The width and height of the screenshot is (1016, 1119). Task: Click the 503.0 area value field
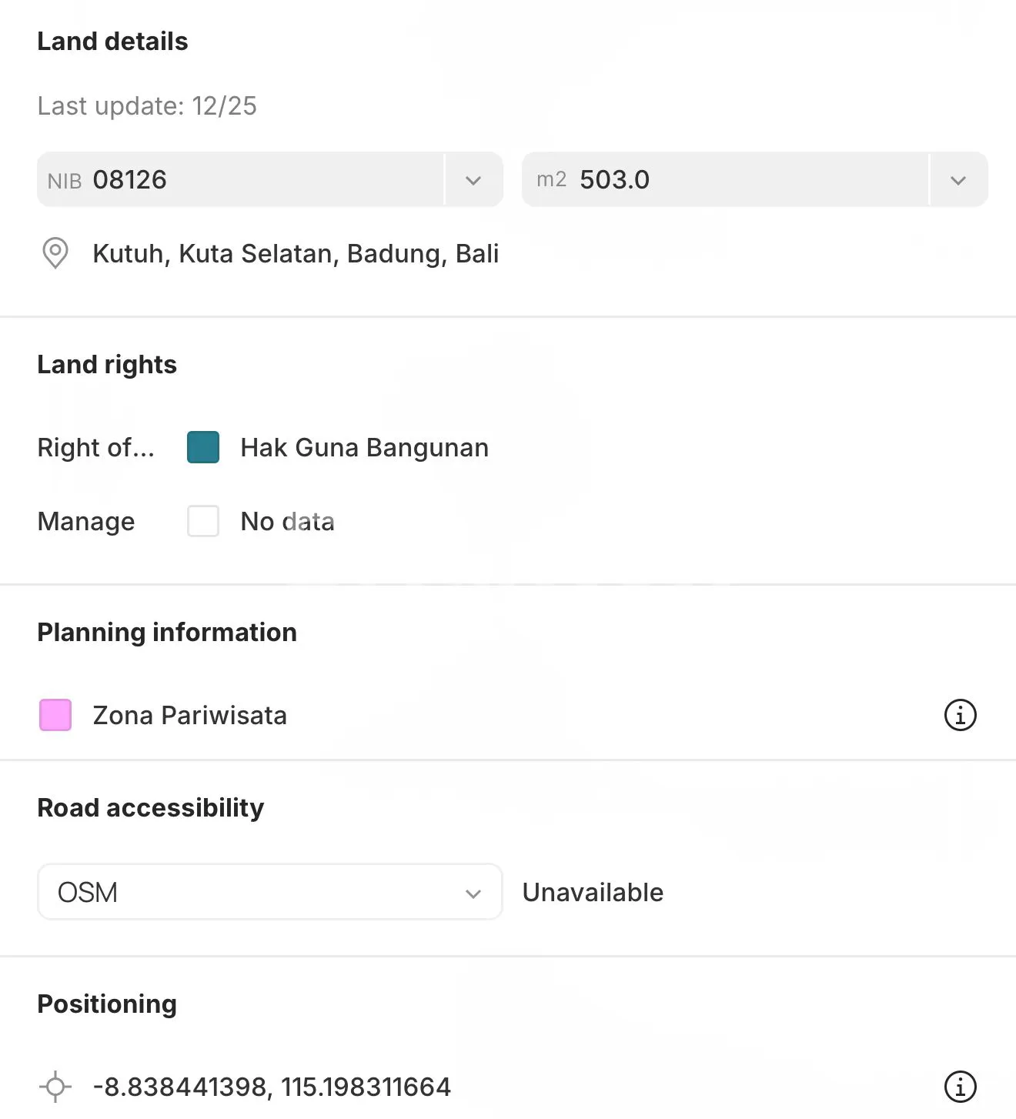(x=725, y=180)
